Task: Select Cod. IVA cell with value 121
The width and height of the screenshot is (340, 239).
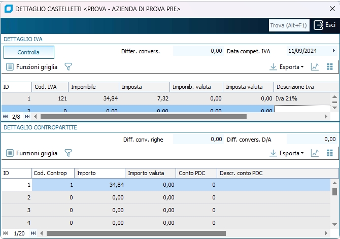Action: point(50,98)
